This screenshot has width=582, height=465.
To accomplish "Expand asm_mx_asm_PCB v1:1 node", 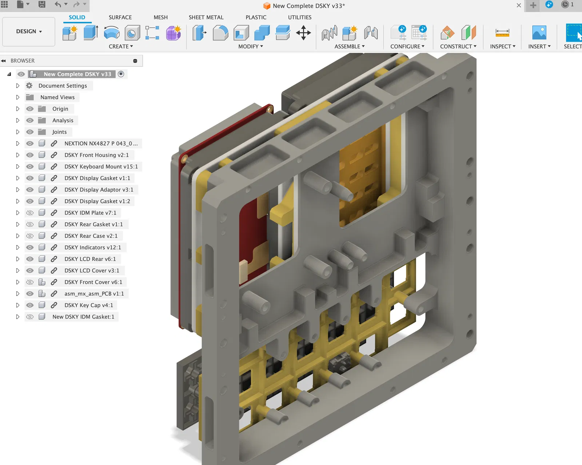I will click(17, 294).
